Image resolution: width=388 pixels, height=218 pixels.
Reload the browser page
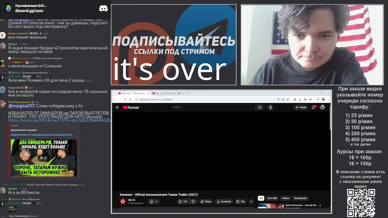(x=125, y=99)
